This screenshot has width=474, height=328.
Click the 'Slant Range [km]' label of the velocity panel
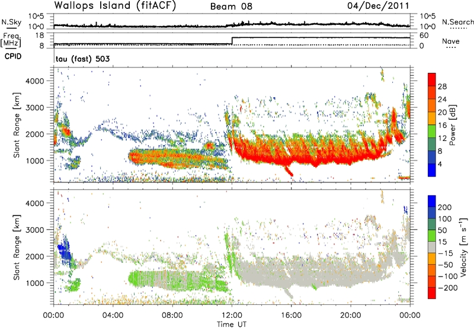point(17,247)
